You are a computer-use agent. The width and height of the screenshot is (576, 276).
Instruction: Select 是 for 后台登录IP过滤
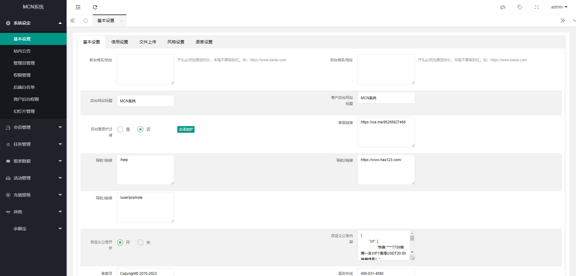click(120, 129)
